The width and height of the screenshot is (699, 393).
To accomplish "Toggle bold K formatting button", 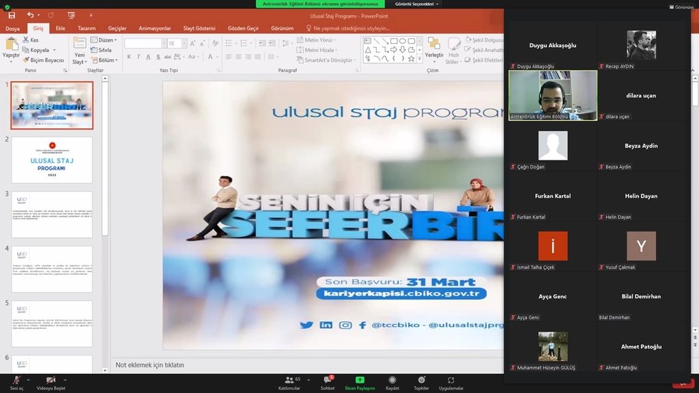I will tap(129, 57).
